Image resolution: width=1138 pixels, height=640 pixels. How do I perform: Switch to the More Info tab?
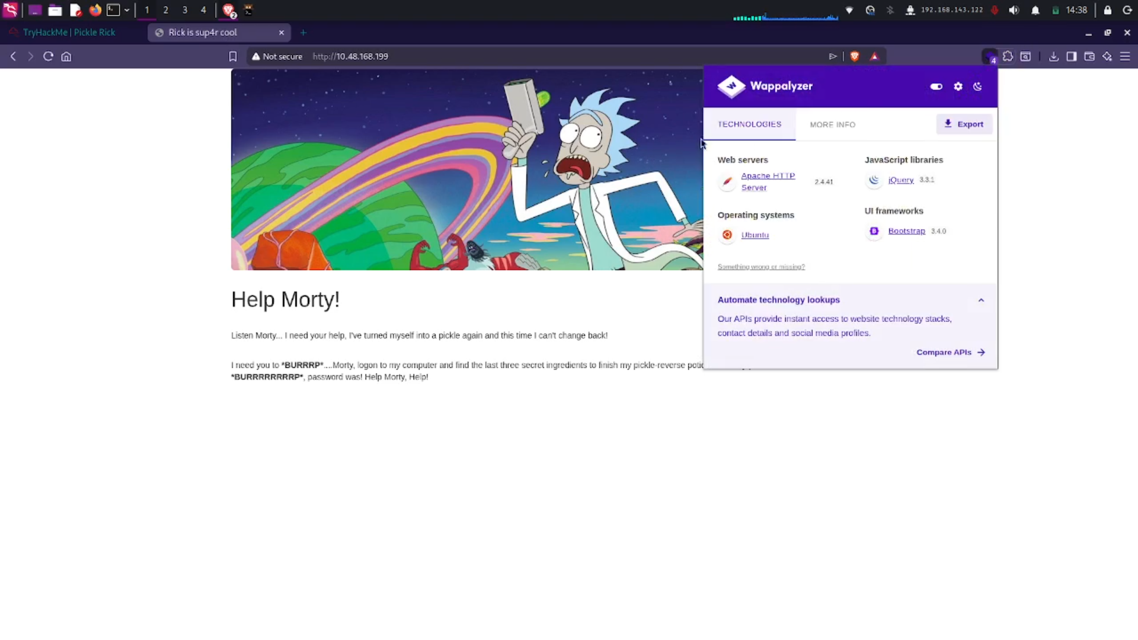(x=833, y=124)
